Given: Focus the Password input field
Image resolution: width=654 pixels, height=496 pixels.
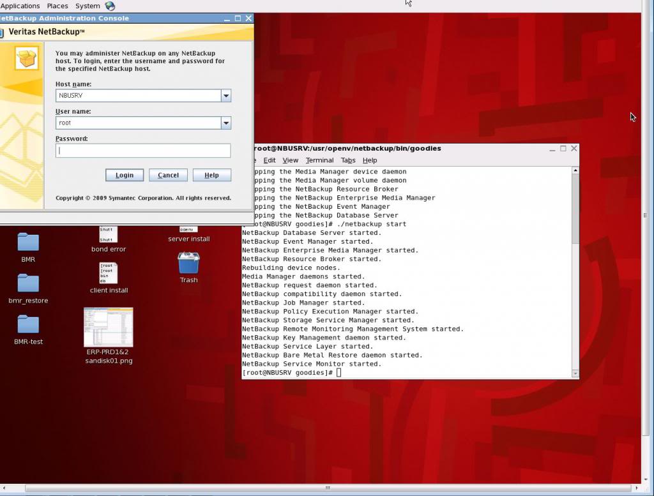Looking at the screenshot, I should (x=143, y=151).
